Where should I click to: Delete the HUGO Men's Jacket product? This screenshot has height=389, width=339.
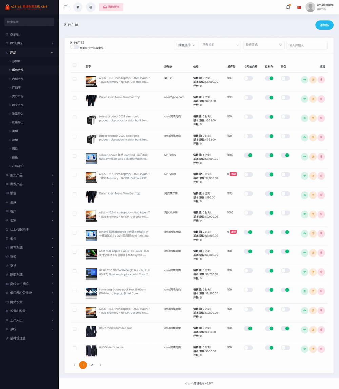tap(321, 349)
